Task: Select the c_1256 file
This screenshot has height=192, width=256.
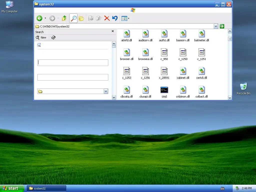Action: tap(145, 73)
